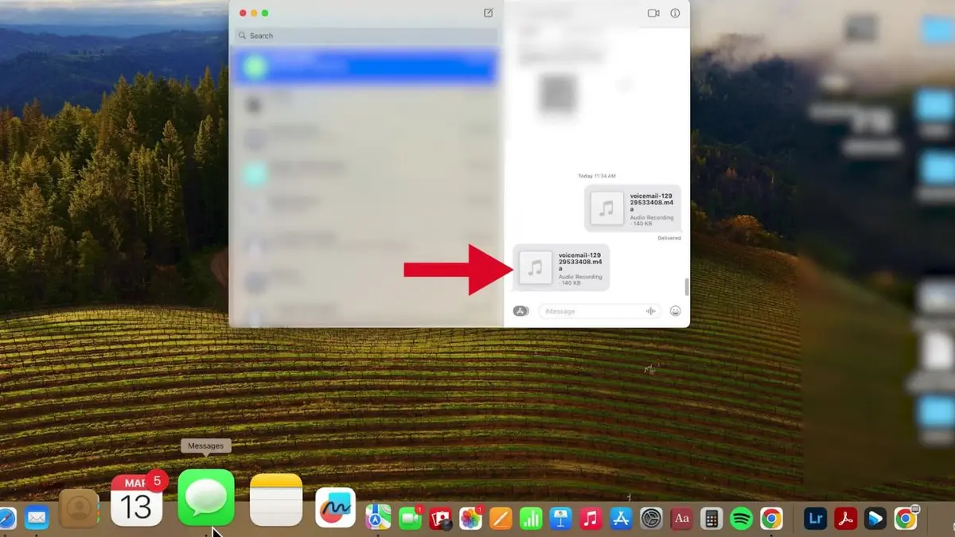Screen dimensions: 955x537
Task: Open System Settings from the Dock
Action: [652, 519]
